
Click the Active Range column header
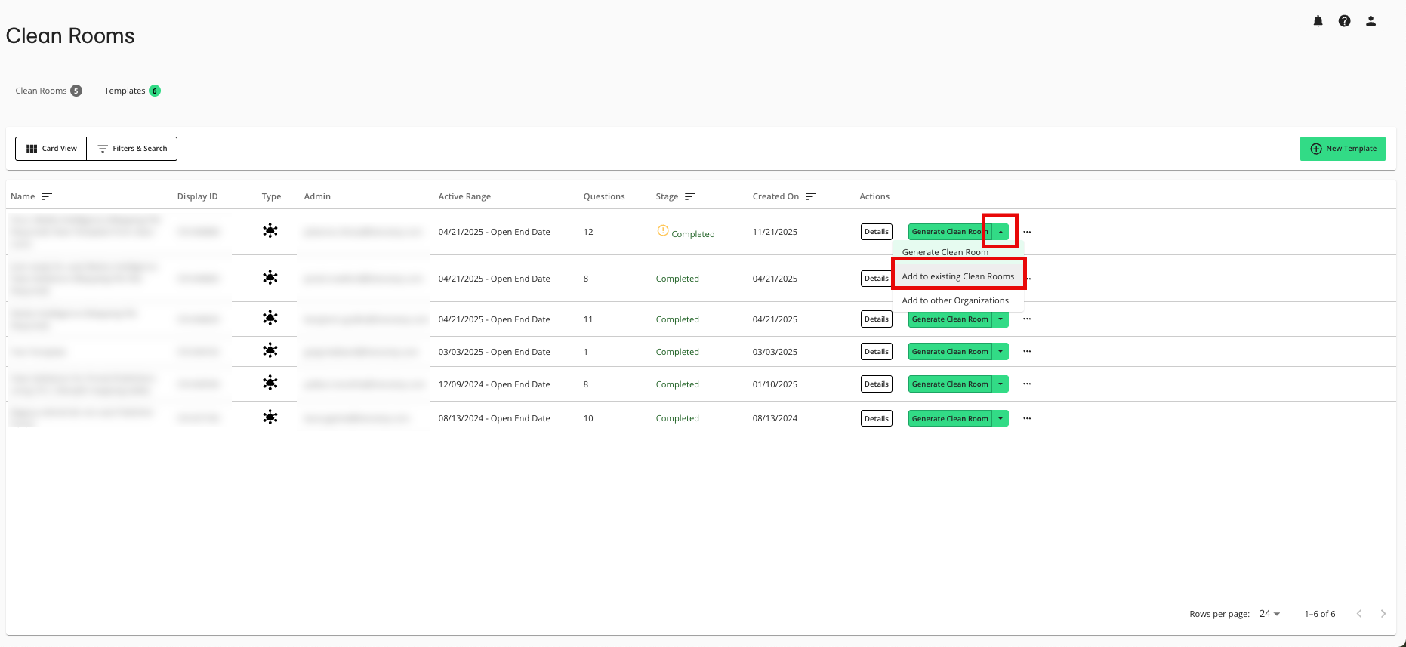[464, 196]
